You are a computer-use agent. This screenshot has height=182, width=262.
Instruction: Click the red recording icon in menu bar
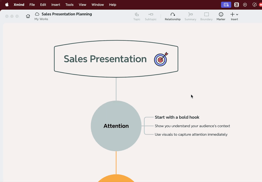(260, 5)
